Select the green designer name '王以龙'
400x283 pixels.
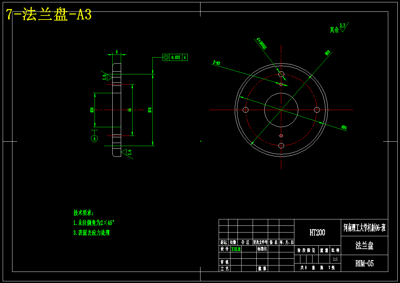point(236,249)
